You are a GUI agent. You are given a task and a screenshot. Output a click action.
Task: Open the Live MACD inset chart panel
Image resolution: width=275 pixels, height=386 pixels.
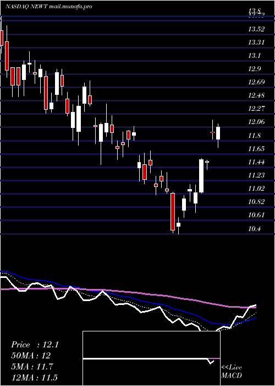(x=151, y=358)
